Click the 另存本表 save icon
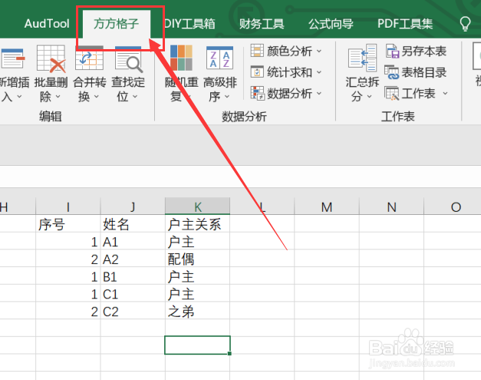481x380 pixels. click(x=392, y=51)
